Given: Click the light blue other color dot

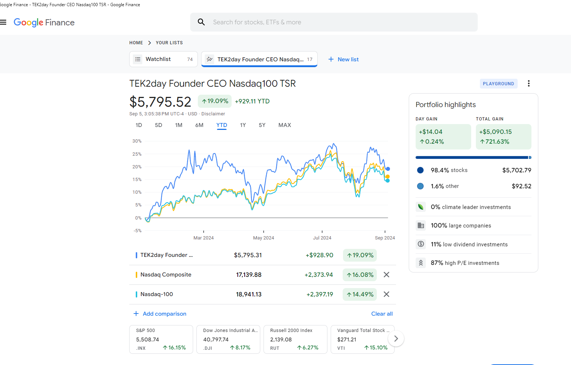Looking at the screenshot, I should tap(420, 186).
